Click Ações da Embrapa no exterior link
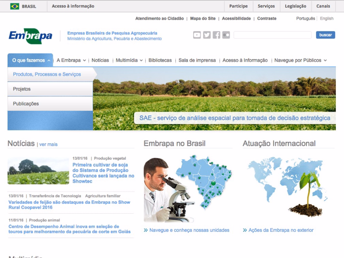 tap(281, 230)
